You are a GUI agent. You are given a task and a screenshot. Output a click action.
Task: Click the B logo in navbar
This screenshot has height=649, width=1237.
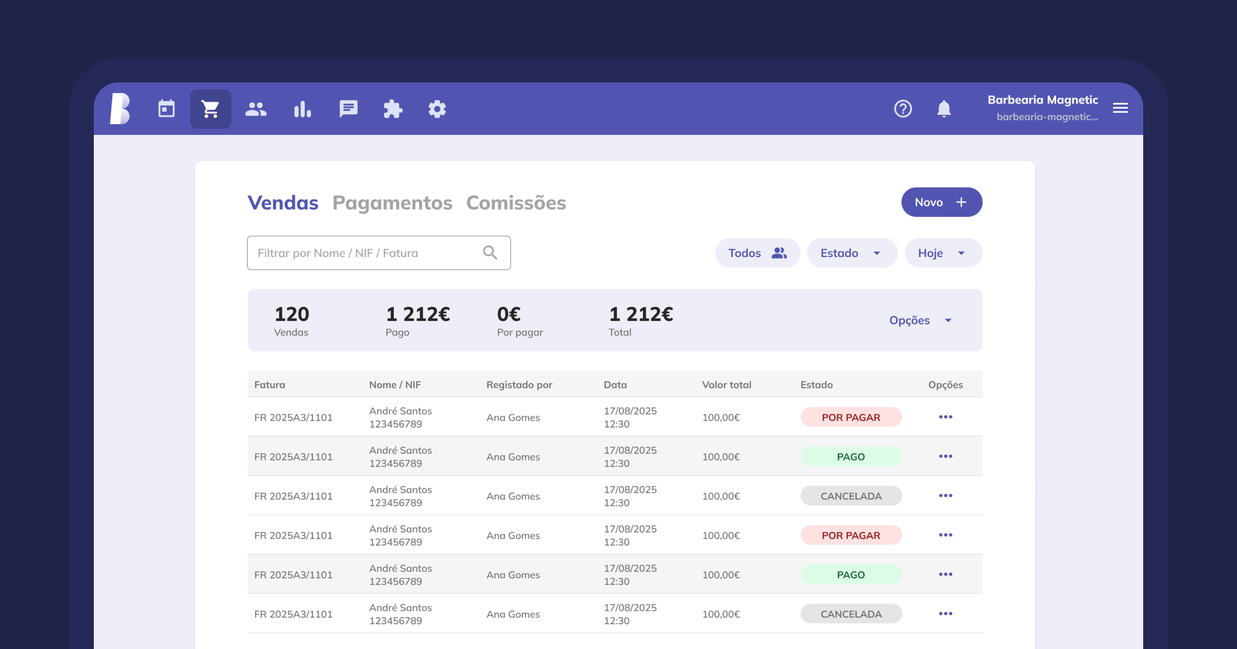point(120,109)
